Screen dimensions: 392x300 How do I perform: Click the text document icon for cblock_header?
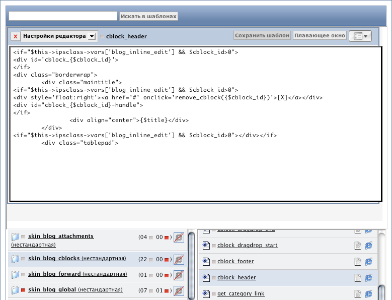coord(358,278)
